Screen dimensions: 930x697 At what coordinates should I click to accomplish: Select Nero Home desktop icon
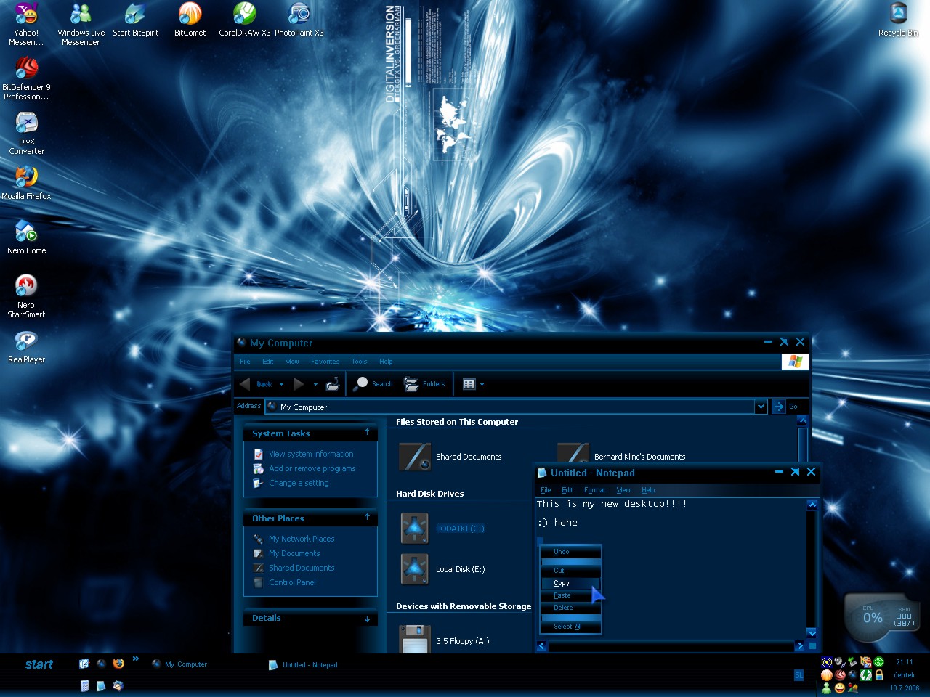26,237
